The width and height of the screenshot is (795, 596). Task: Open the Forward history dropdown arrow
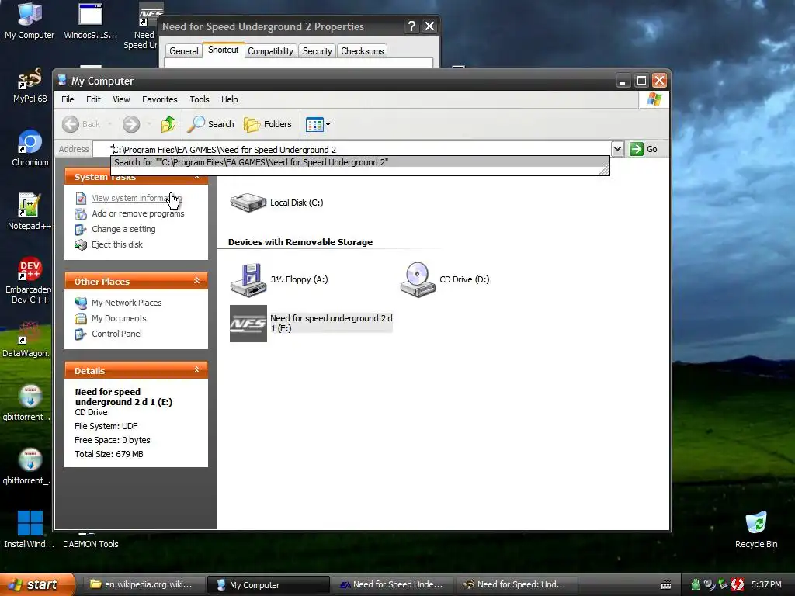(x=149, y=124)
